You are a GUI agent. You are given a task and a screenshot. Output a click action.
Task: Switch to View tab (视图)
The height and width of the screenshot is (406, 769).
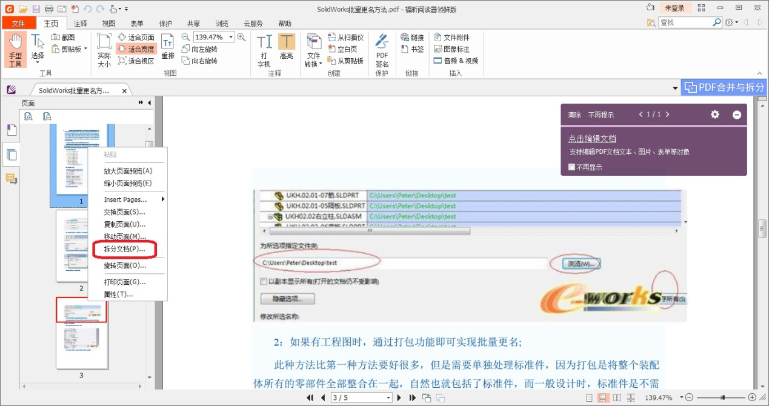[x=108, y=23]
